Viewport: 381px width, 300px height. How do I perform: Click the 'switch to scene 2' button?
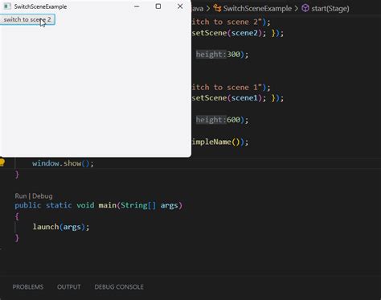tap(27, 19)
